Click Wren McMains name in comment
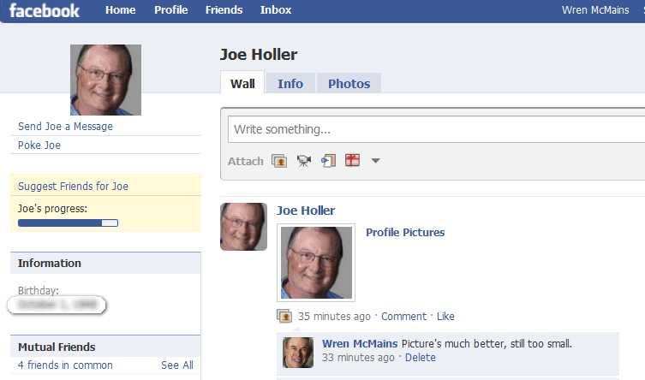 (x=360, y=343)
